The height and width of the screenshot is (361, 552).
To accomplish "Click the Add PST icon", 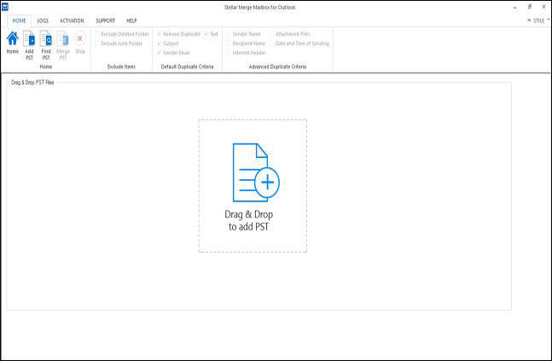I will click(x=29, y=43).
